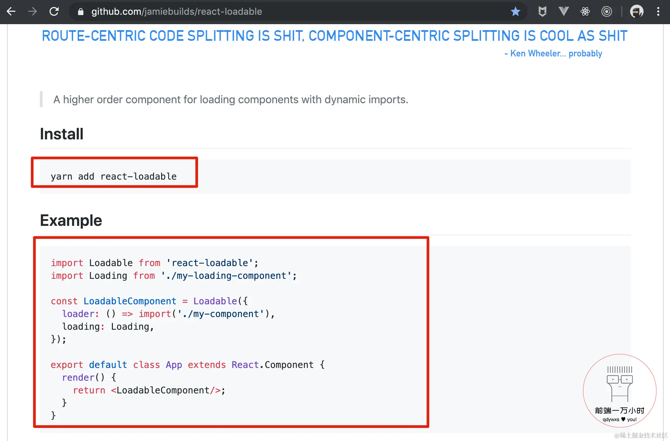The image size is (670, 441).
Task: Open Chrome's three-dot menu
Action: pyautogui.click(x=658, y=12)
